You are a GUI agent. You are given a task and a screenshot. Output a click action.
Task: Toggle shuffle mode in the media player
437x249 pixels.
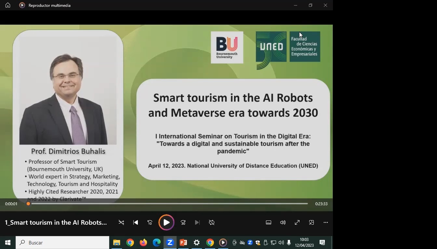coord(121,222)
